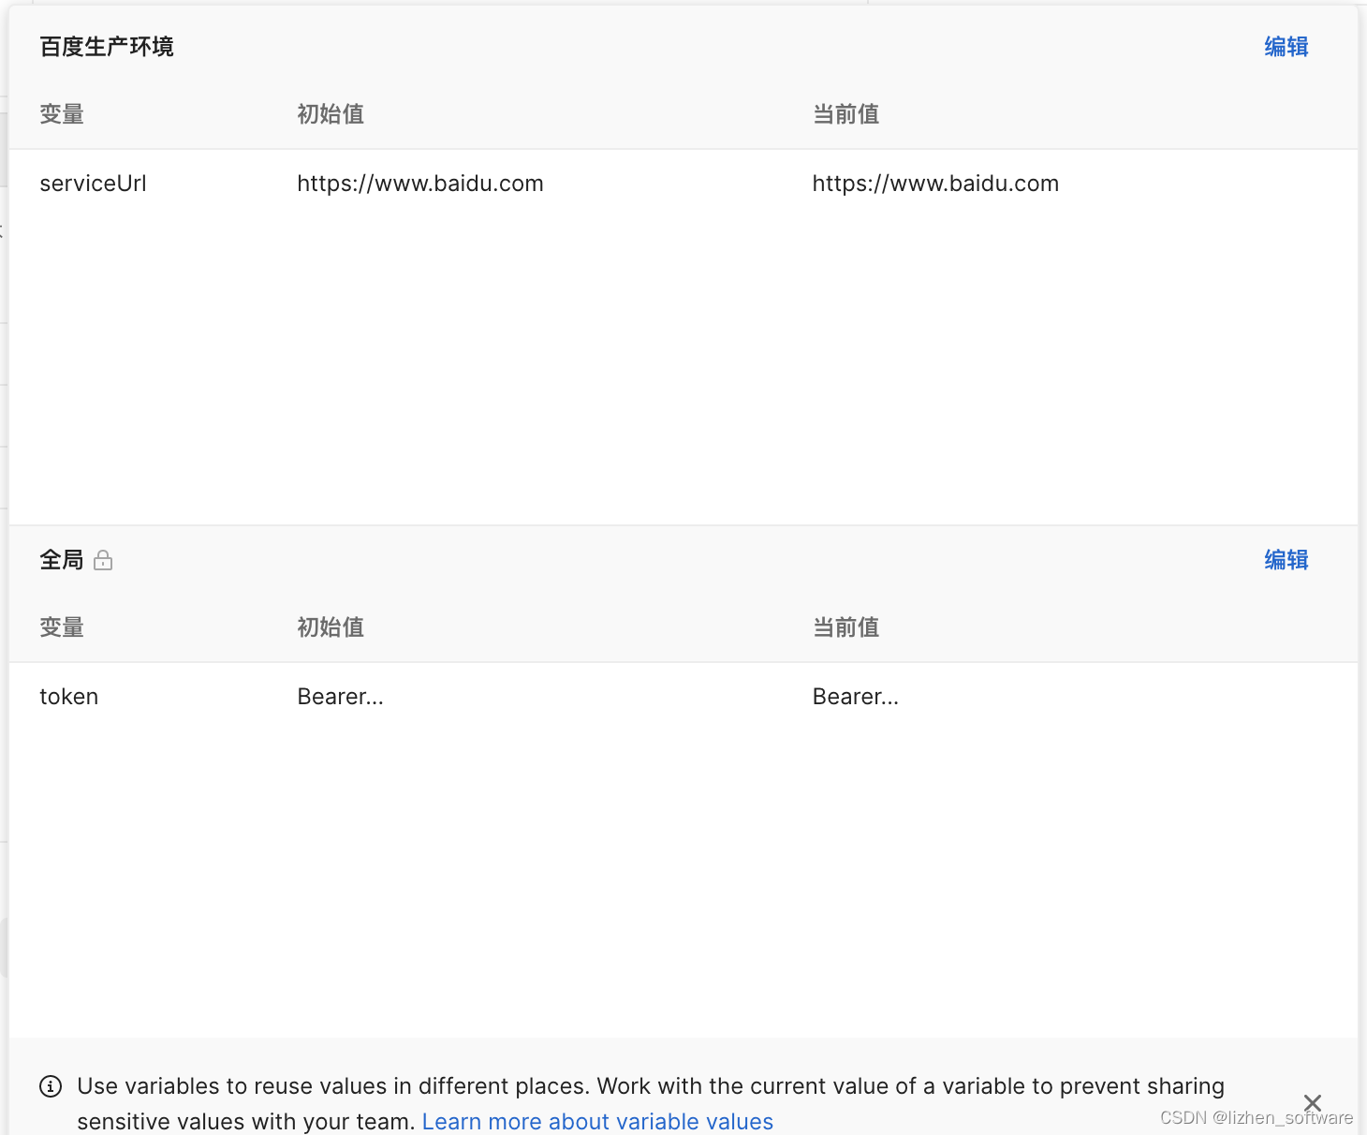
Task: Click the info icon in the hint bar
Action: [51, 1086]
